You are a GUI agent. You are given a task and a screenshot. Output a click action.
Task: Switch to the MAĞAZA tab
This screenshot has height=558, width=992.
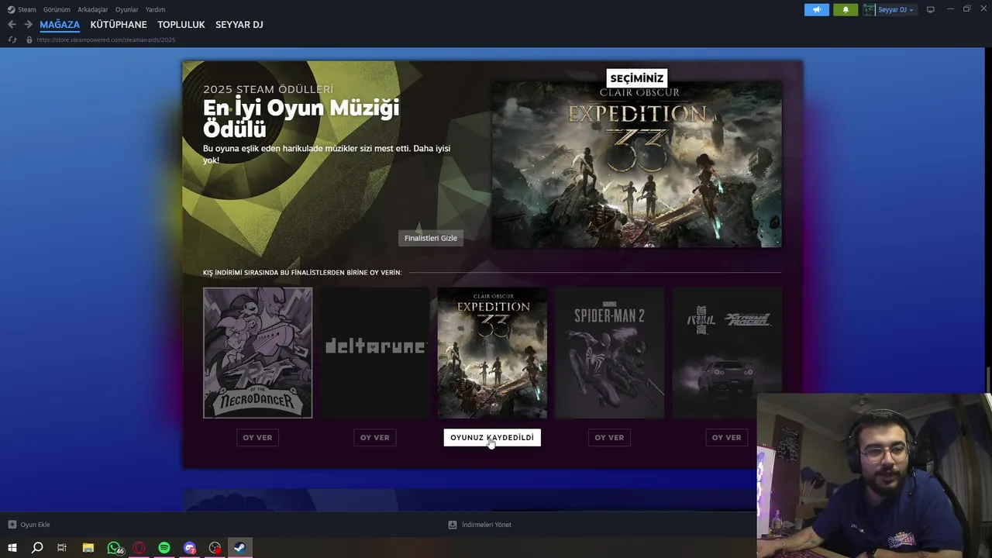[60, 25]
